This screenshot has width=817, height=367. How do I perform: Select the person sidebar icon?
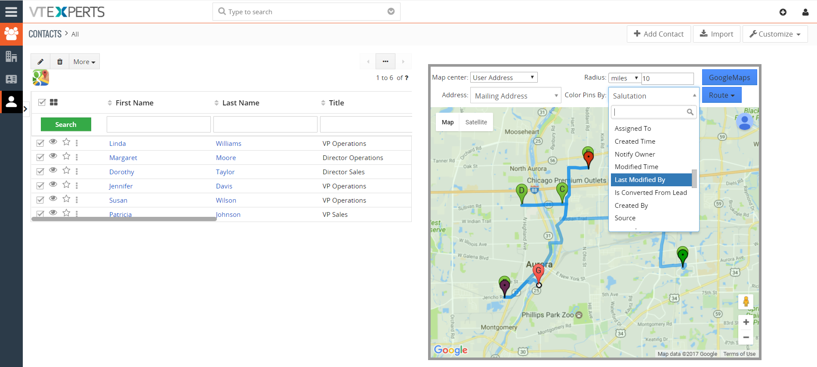(x=11, y=102)
